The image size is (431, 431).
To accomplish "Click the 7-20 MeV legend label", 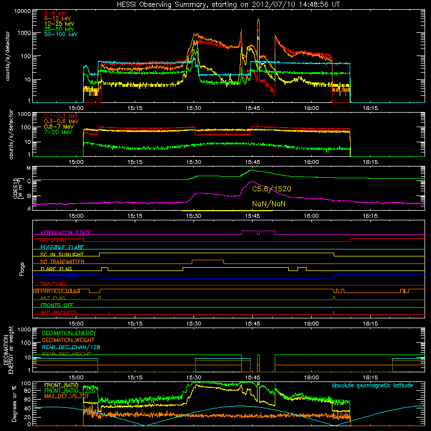I will tap(58, 132).
